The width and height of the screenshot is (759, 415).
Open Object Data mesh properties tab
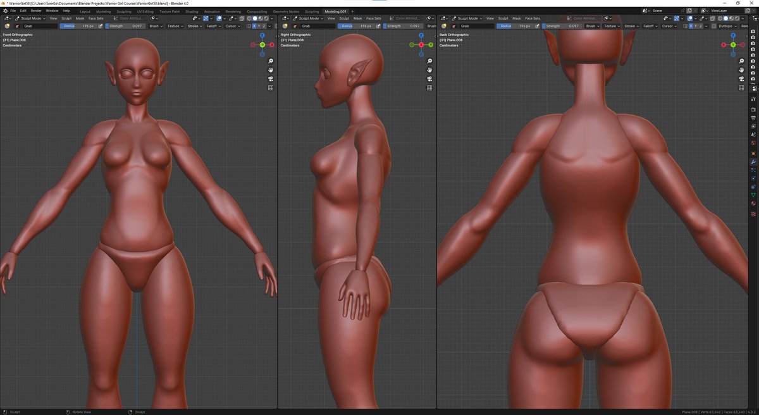pos(753,195)
